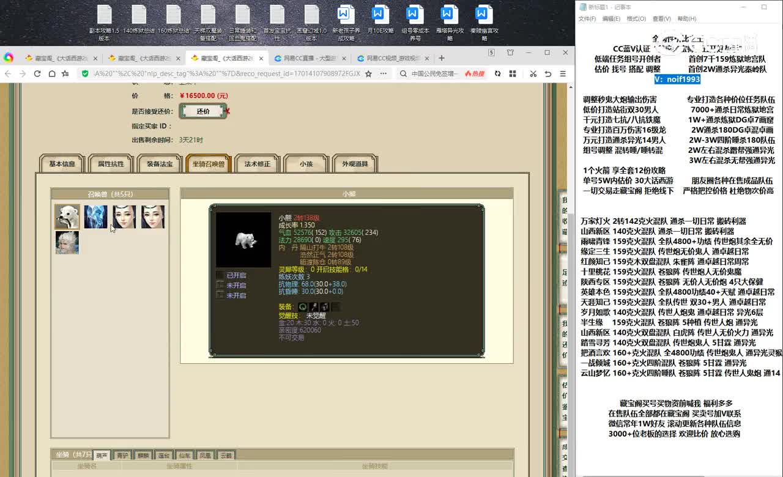Screen dimensions: 783x477
Task: Open the 属性抗性 tab
Action: click(x=111, y=164)
